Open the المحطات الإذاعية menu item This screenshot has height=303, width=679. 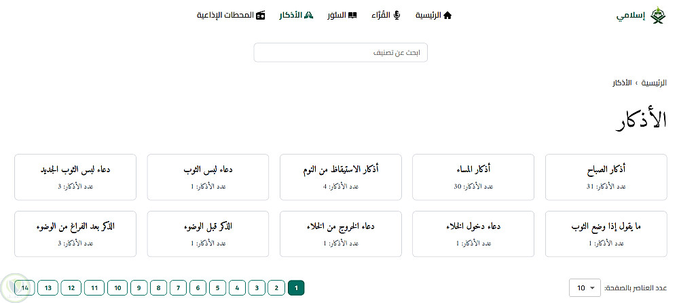tap(225, 15)
